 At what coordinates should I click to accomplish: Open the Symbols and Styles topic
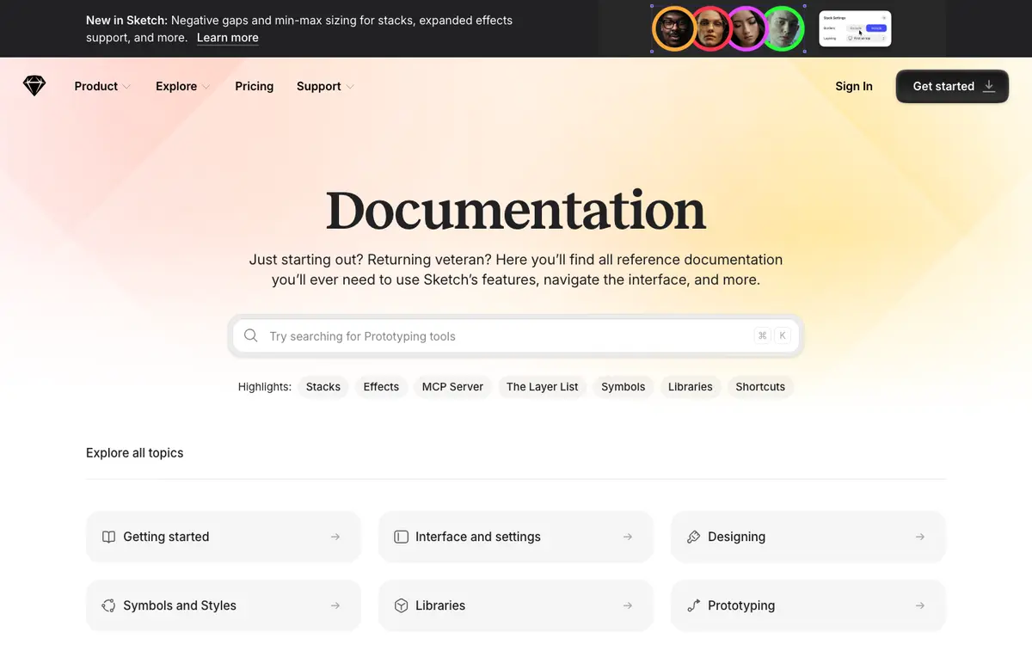click(224, 605)
